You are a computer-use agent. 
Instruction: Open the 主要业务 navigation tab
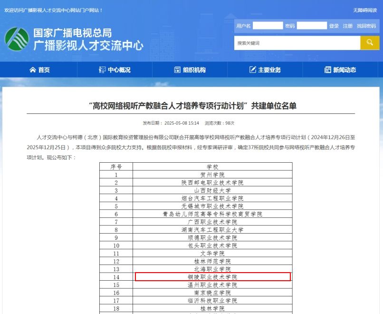pyautogui.click(x=265, y=70)
